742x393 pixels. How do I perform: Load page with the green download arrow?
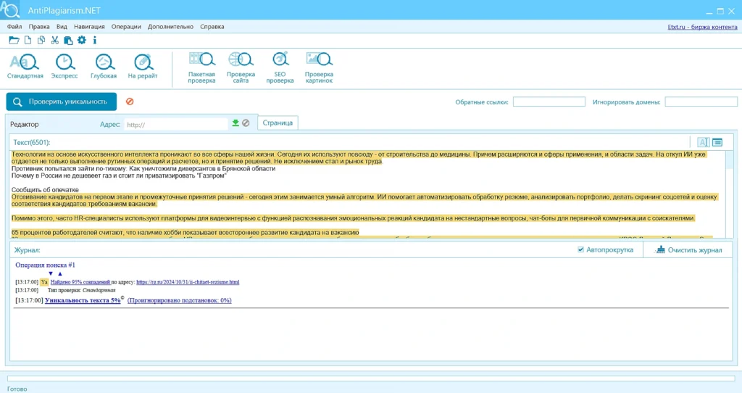(235, 123)
